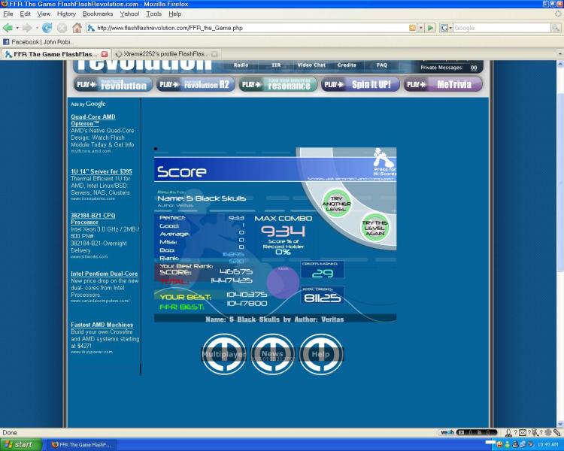The image size is (564, 451).
Task: Click the Try This Level Again button
Action: coord(374,228)
